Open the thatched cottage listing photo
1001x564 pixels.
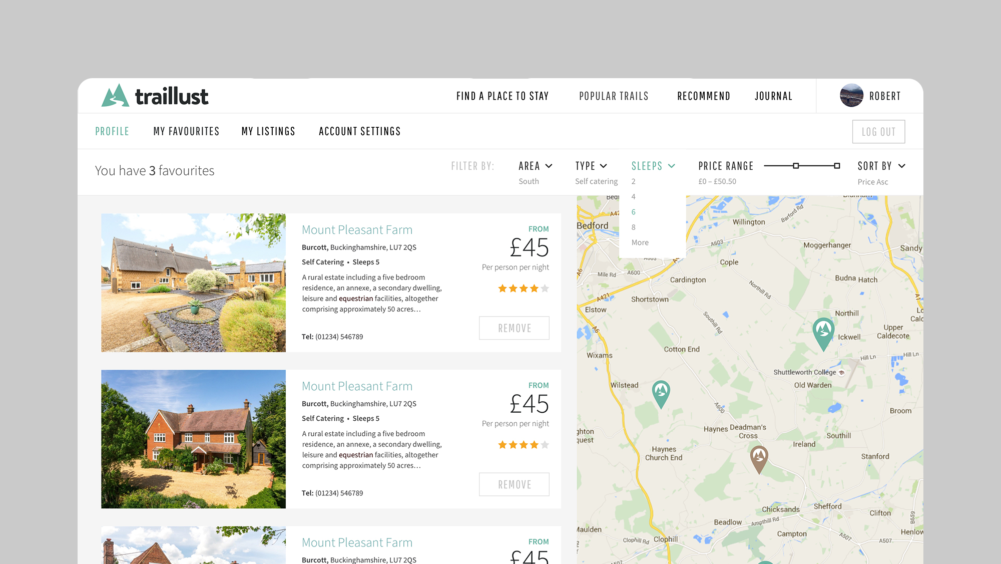coord(193,283)
